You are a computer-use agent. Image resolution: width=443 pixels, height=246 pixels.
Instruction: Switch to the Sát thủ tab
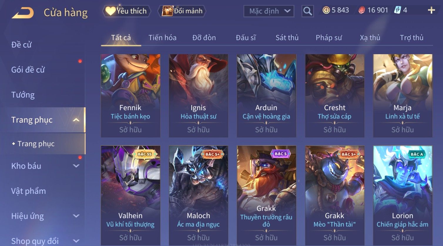point(287,37)
